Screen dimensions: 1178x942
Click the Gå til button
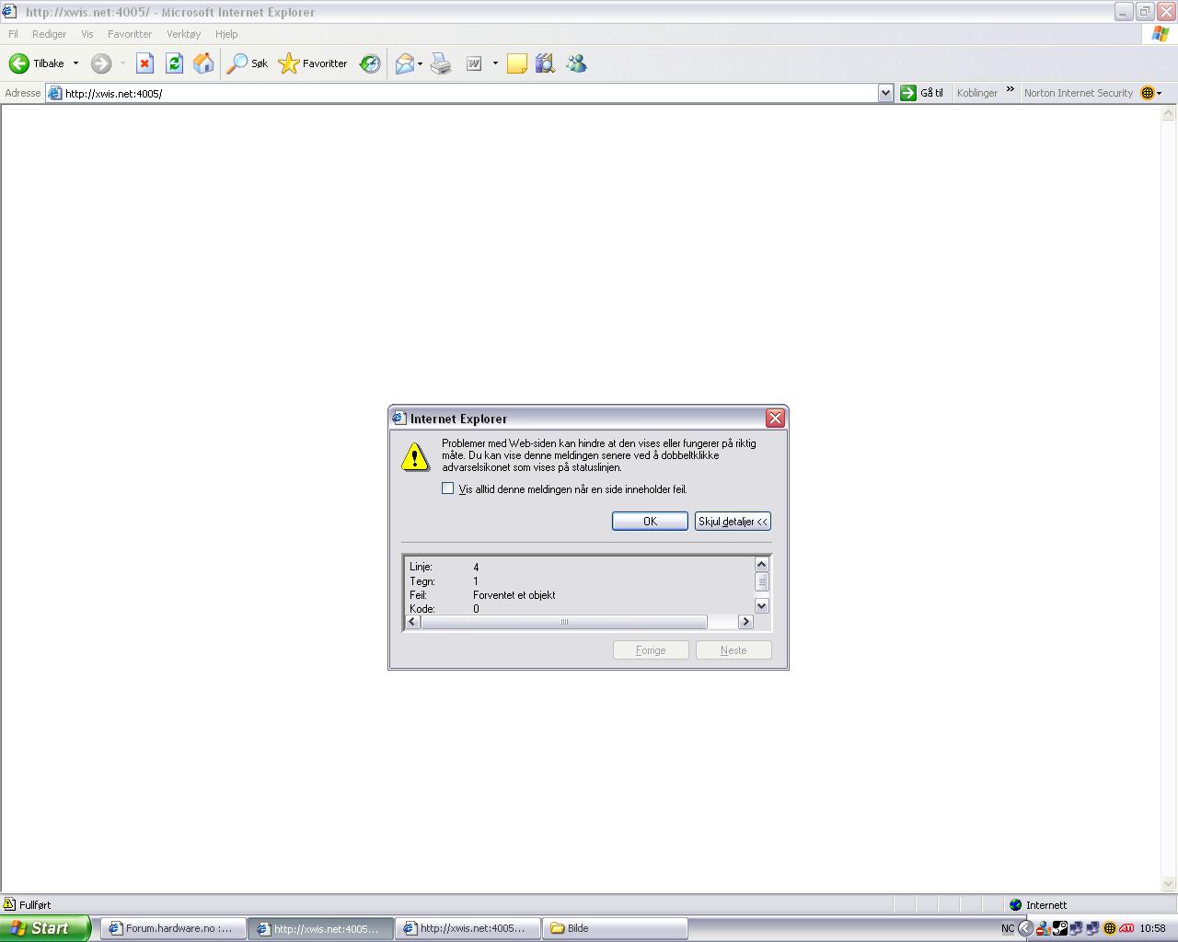click(x=922, y=93)
